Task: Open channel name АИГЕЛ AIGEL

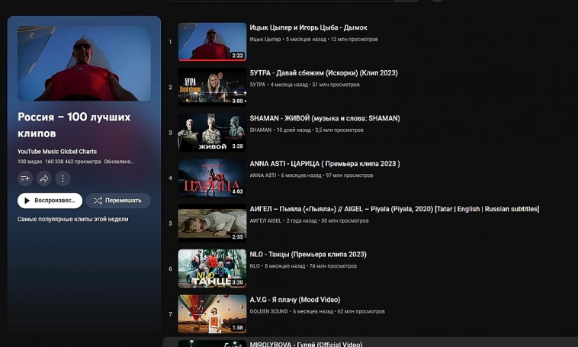Action: (x=265, y=220)
